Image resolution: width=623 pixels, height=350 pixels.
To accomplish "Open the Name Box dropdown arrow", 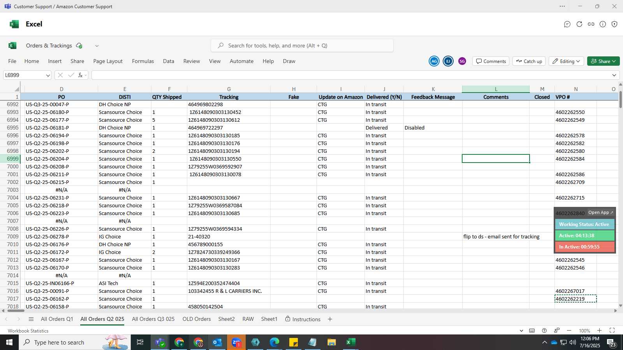I will tap(48, 75).
